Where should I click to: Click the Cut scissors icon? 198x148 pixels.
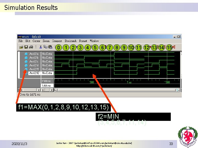[x=40, y=47]
